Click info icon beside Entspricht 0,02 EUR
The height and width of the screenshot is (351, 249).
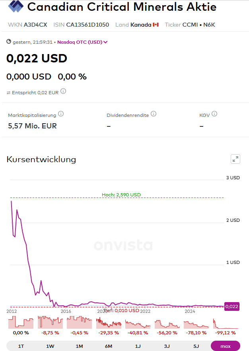pos(63,91)
